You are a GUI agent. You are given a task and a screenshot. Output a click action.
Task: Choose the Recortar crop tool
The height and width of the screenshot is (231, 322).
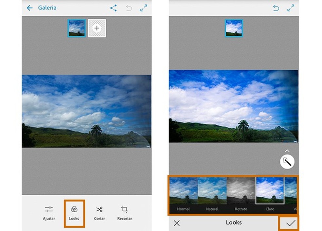tap(125, 213)
